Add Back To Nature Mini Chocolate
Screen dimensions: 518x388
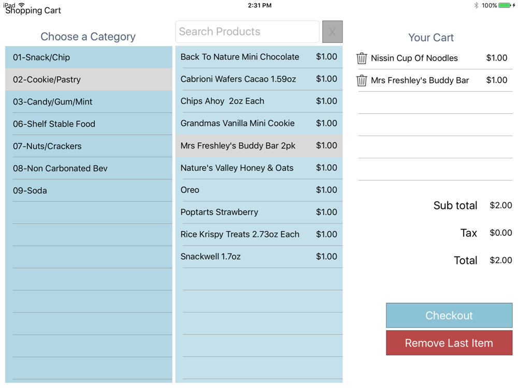click(x=258, y=57)
